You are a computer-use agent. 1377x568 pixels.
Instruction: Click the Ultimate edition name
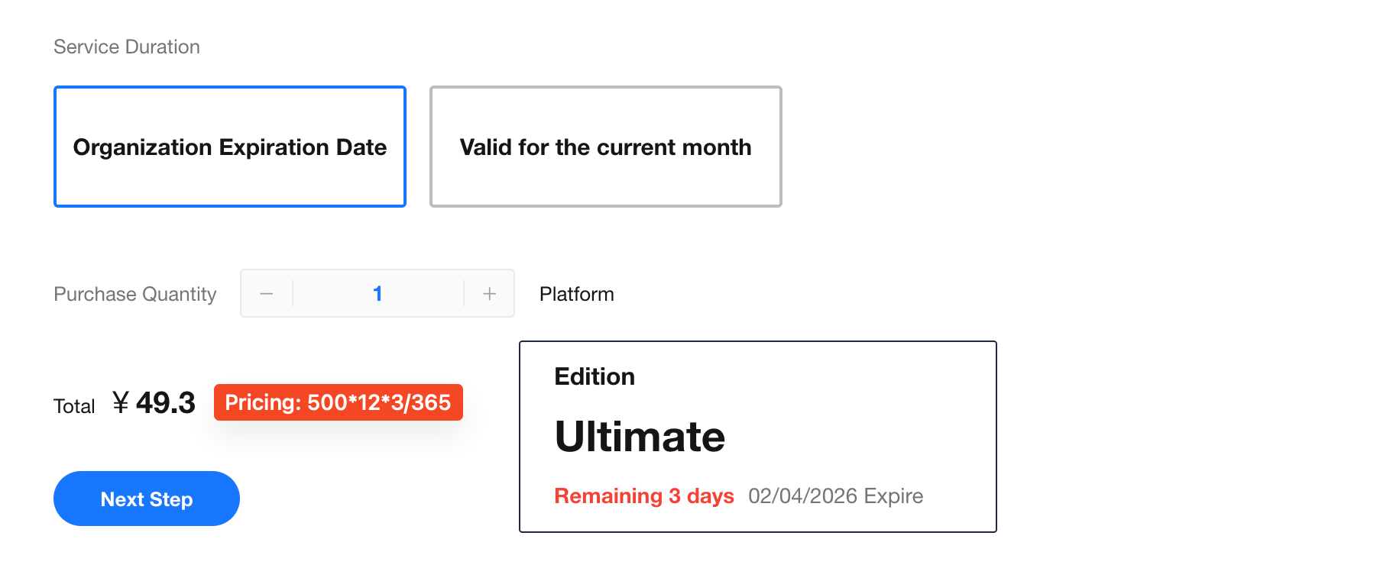640,437
